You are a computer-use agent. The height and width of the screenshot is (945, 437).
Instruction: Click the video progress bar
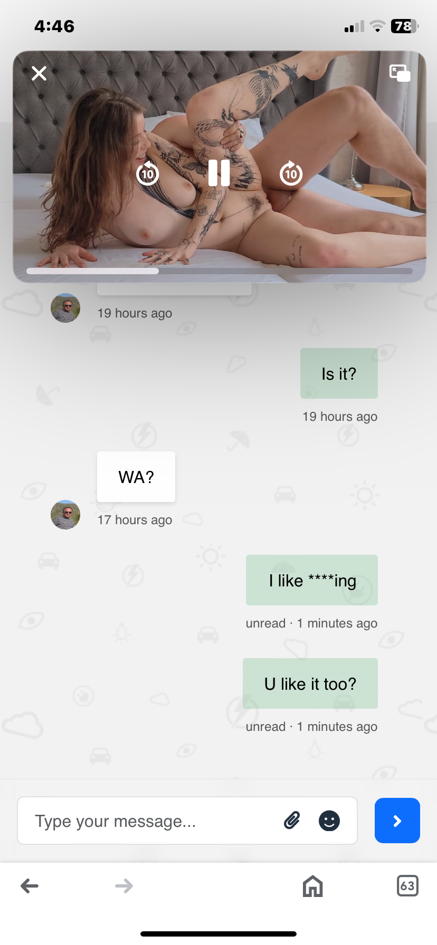[x=220, y=271]
